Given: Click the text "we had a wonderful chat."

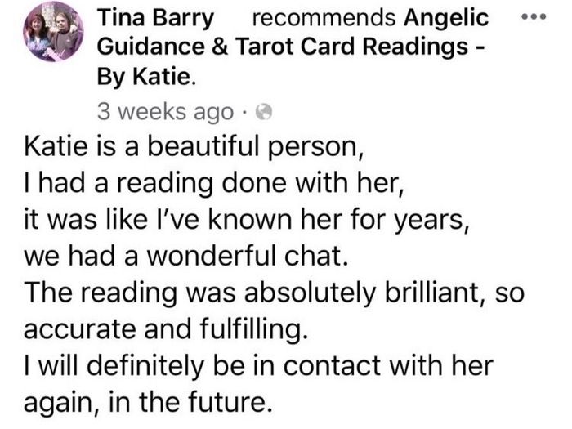Looking at the screenshot, I should point(186,256).
